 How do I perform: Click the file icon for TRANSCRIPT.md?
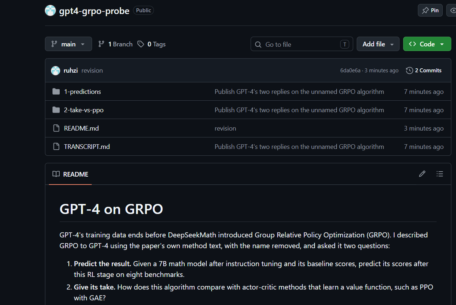[x=56, y=147]
